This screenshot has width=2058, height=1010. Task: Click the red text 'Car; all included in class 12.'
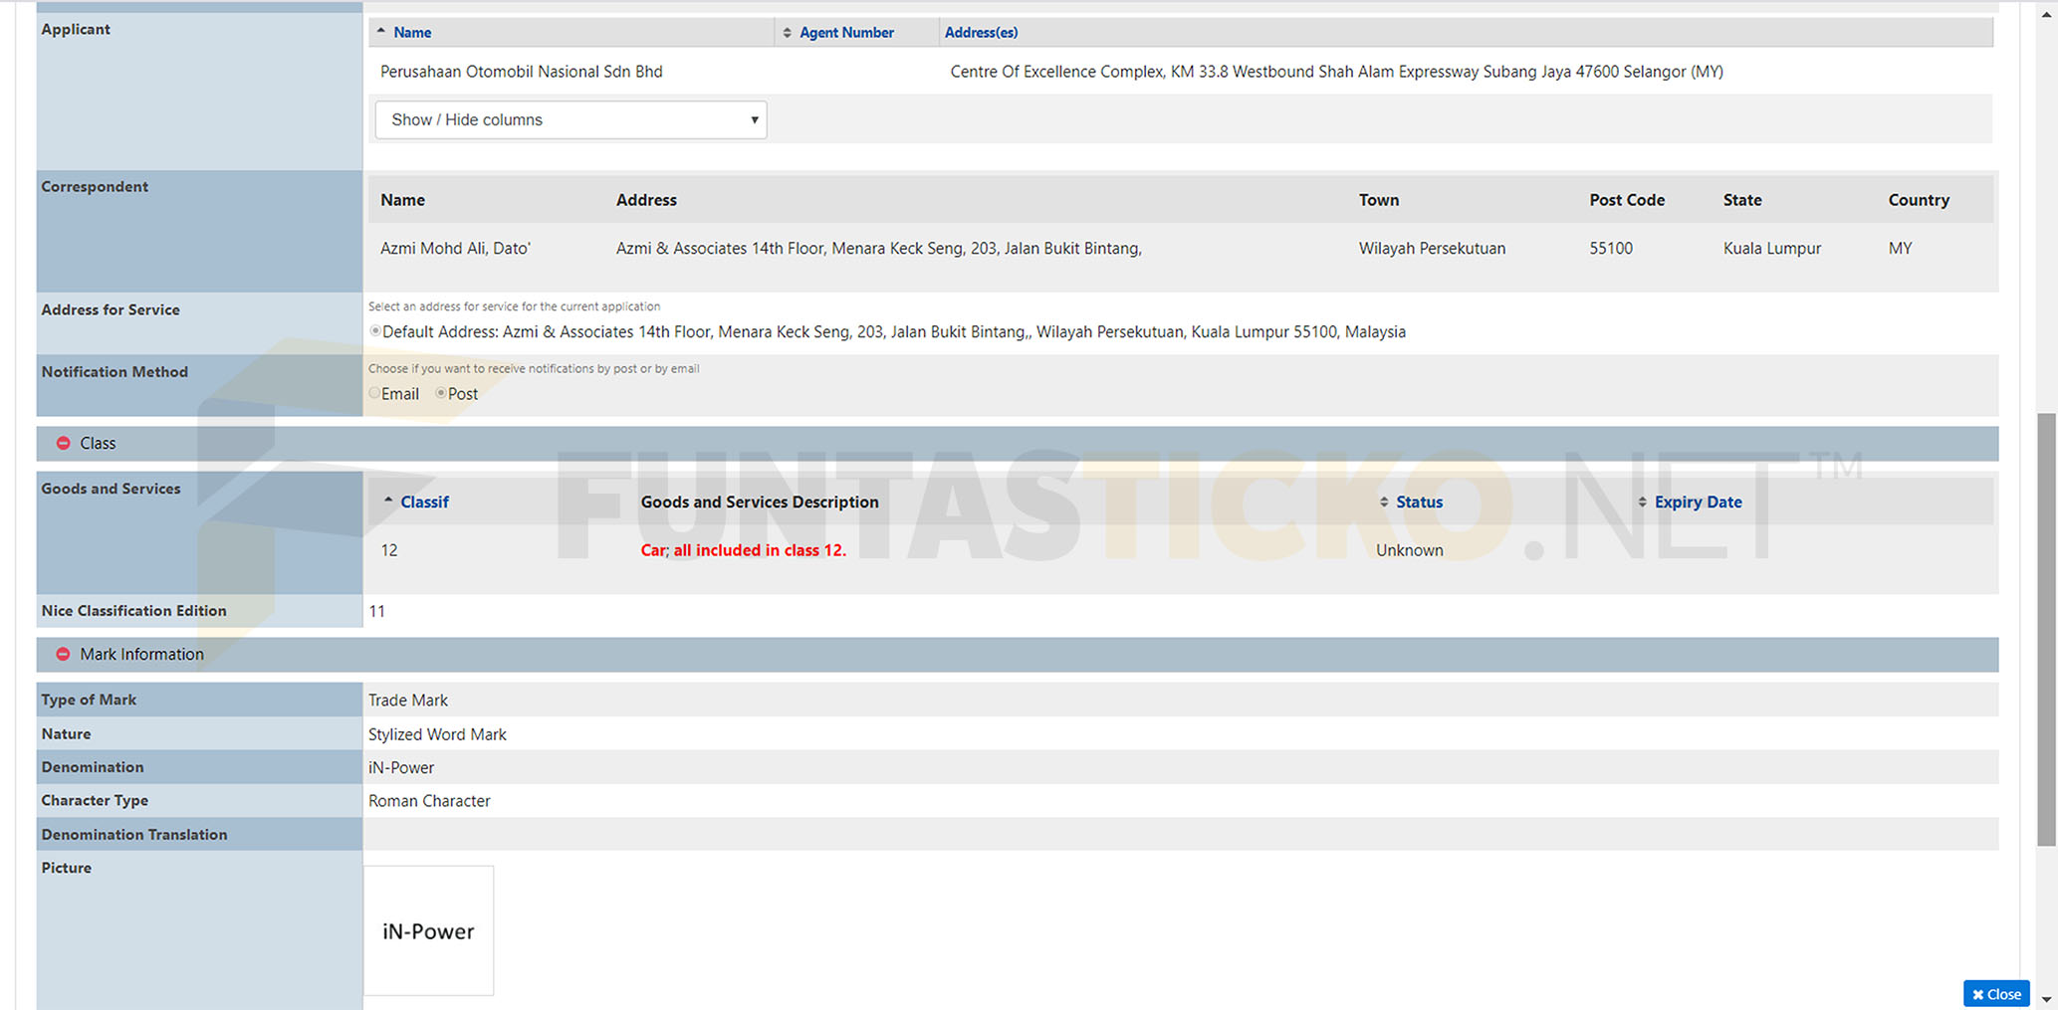[x=743, y=550]
